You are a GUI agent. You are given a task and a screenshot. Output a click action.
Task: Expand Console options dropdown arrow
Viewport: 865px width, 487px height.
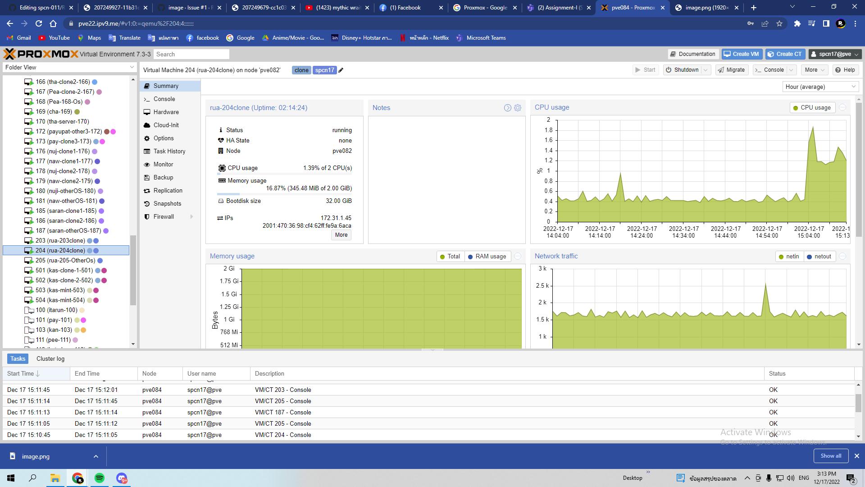tap(792, 70)
